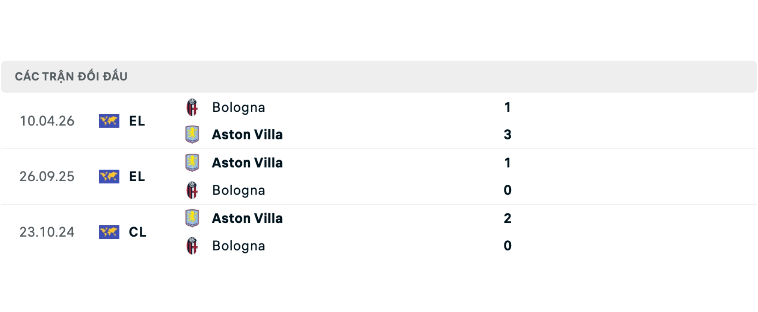758x312 pixels.
Task: Click Aston Villa's score 2 in 23.10.24 match
Action: click(x=508, y=218)
